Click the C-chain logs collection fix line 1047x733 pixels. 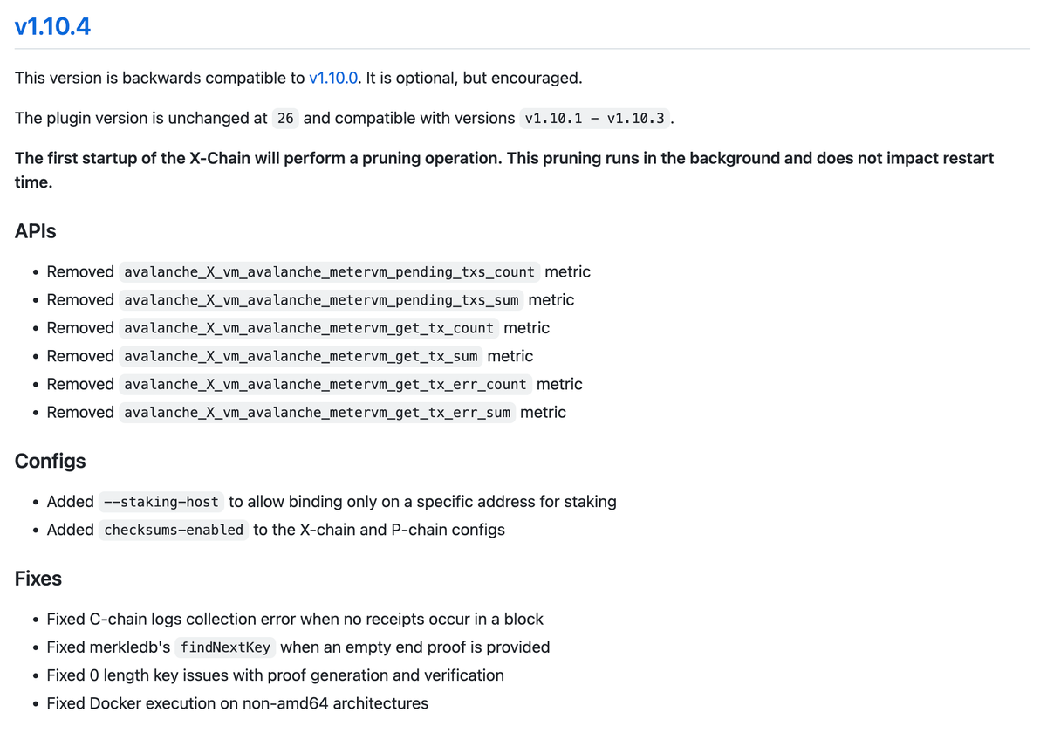click(x=295, y=620)
